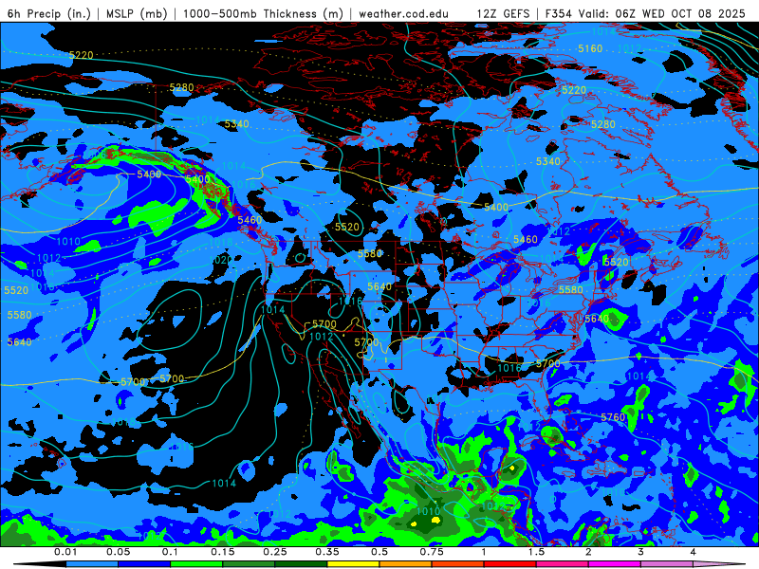Image resolution: width=759 pixels, height=569 pixels.
Task: Click the 0.01 legend value
Action: 65,552
